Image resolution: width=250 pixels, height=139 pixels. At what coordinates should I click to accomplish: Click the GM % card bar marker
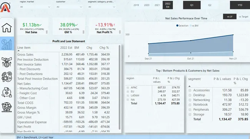pos(83,32)
